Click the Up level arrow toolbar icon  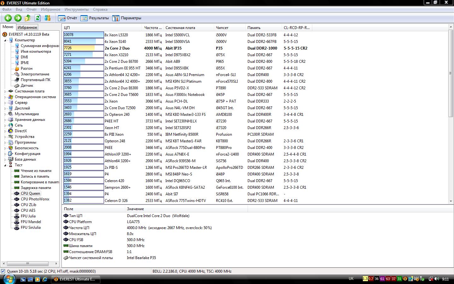click(x=28, y=18)
